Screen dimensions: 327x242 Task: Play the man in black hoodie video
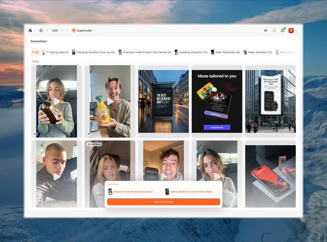click(x=57, y=177)
